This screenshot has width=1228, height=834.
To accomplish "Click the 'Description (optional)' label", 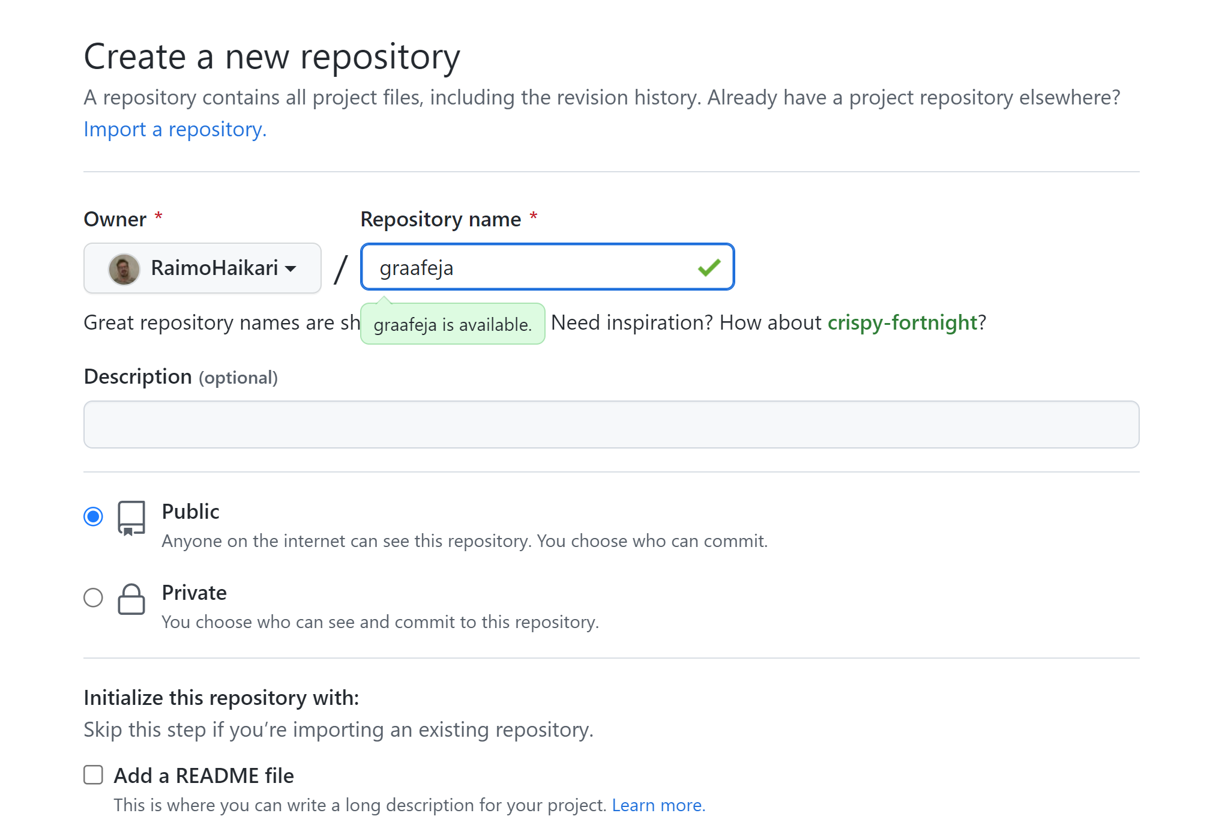I will [x=181, y=377].
